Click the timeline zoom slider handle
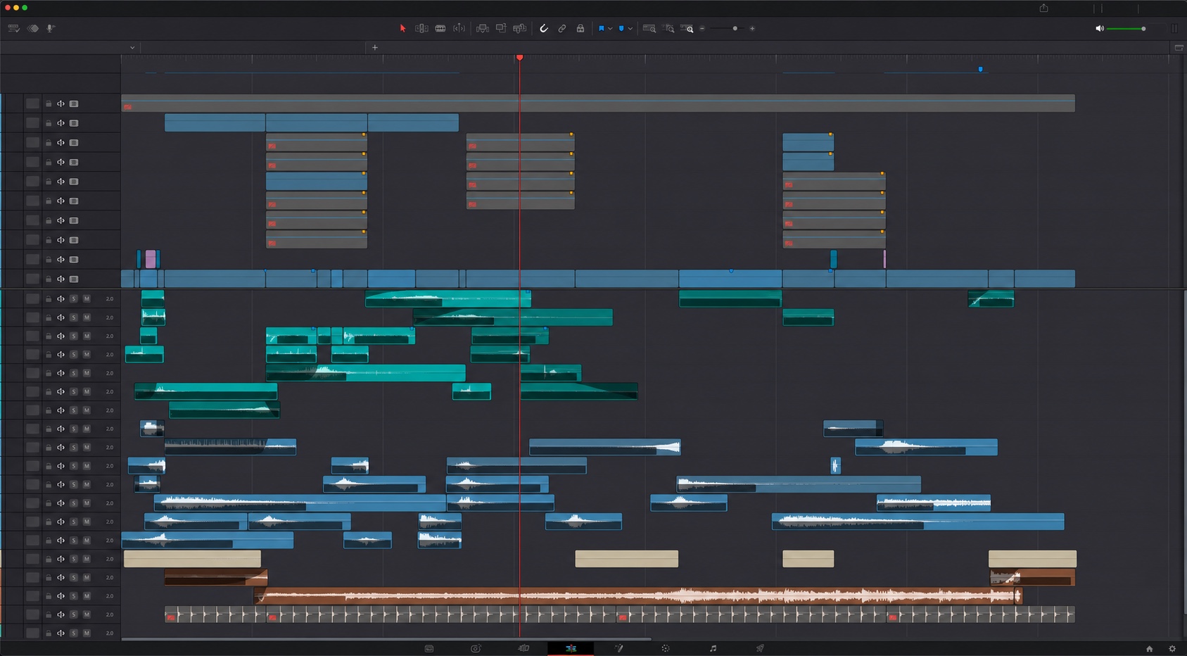This screenshot has height=656, width=1187. pyautogui.click(x=735, y=28)
